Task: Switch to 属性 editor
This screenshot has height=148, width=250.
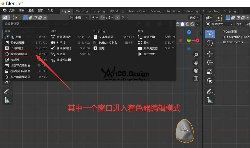Action: [x=156, y=43]
